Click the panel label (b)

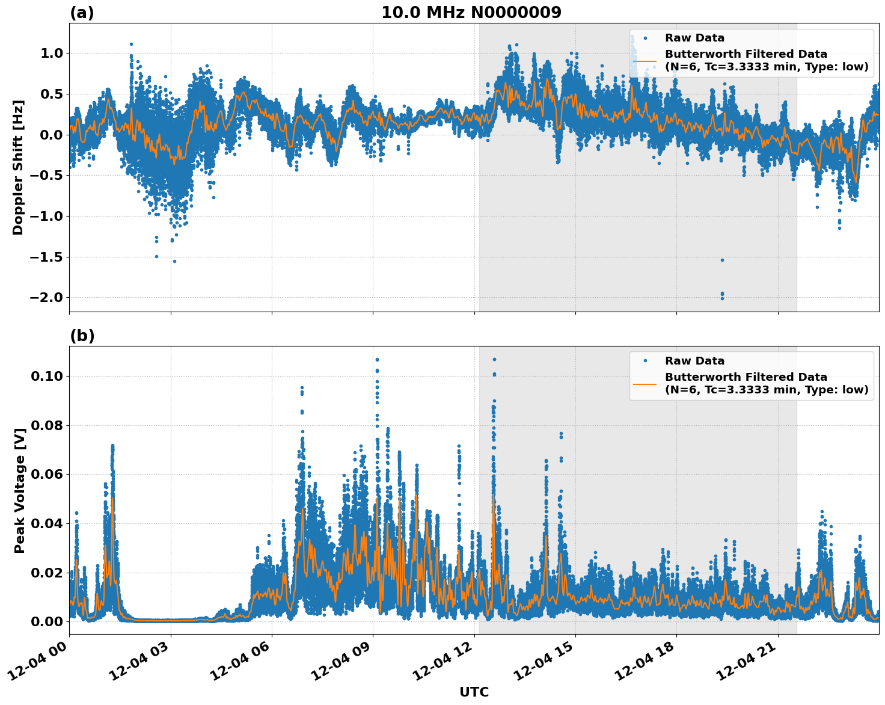pos(83,335)
